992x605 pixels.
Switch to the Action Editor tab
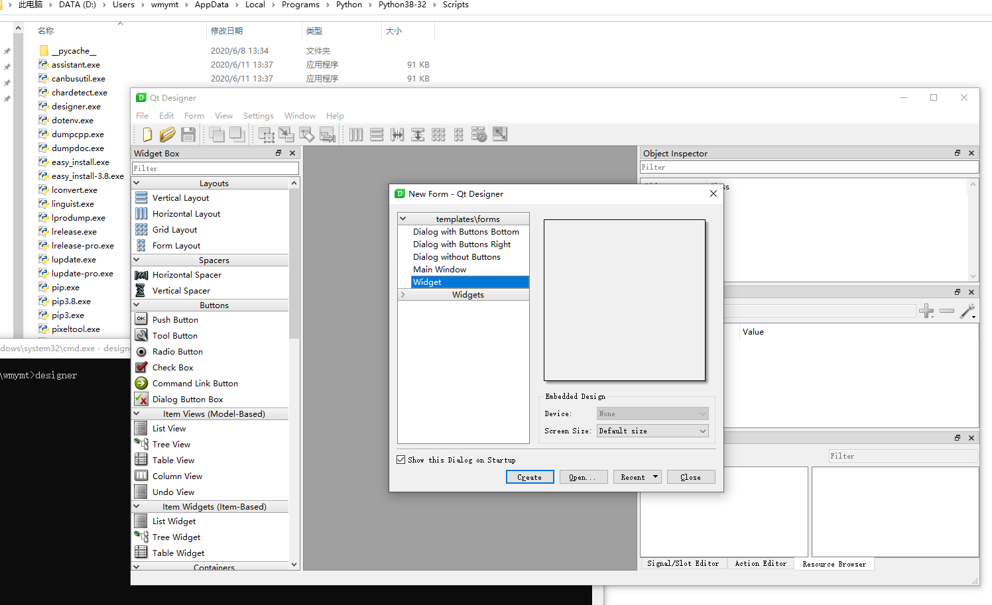(761, 563)
